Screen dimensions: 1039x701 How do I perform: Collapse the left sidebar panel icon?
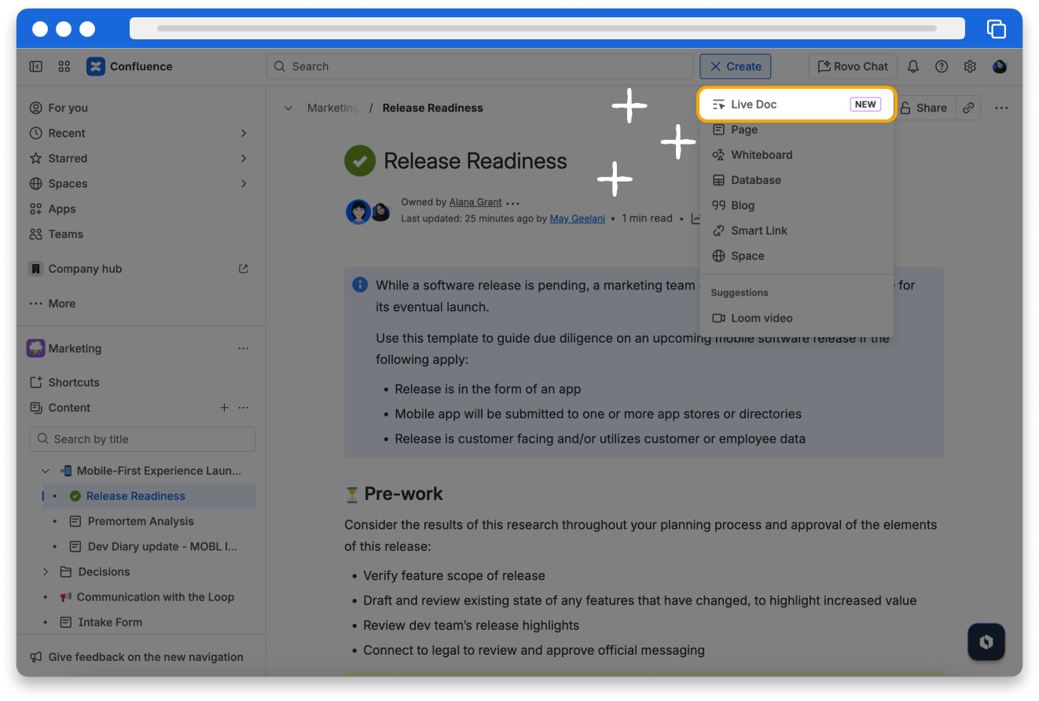(36, 67)
